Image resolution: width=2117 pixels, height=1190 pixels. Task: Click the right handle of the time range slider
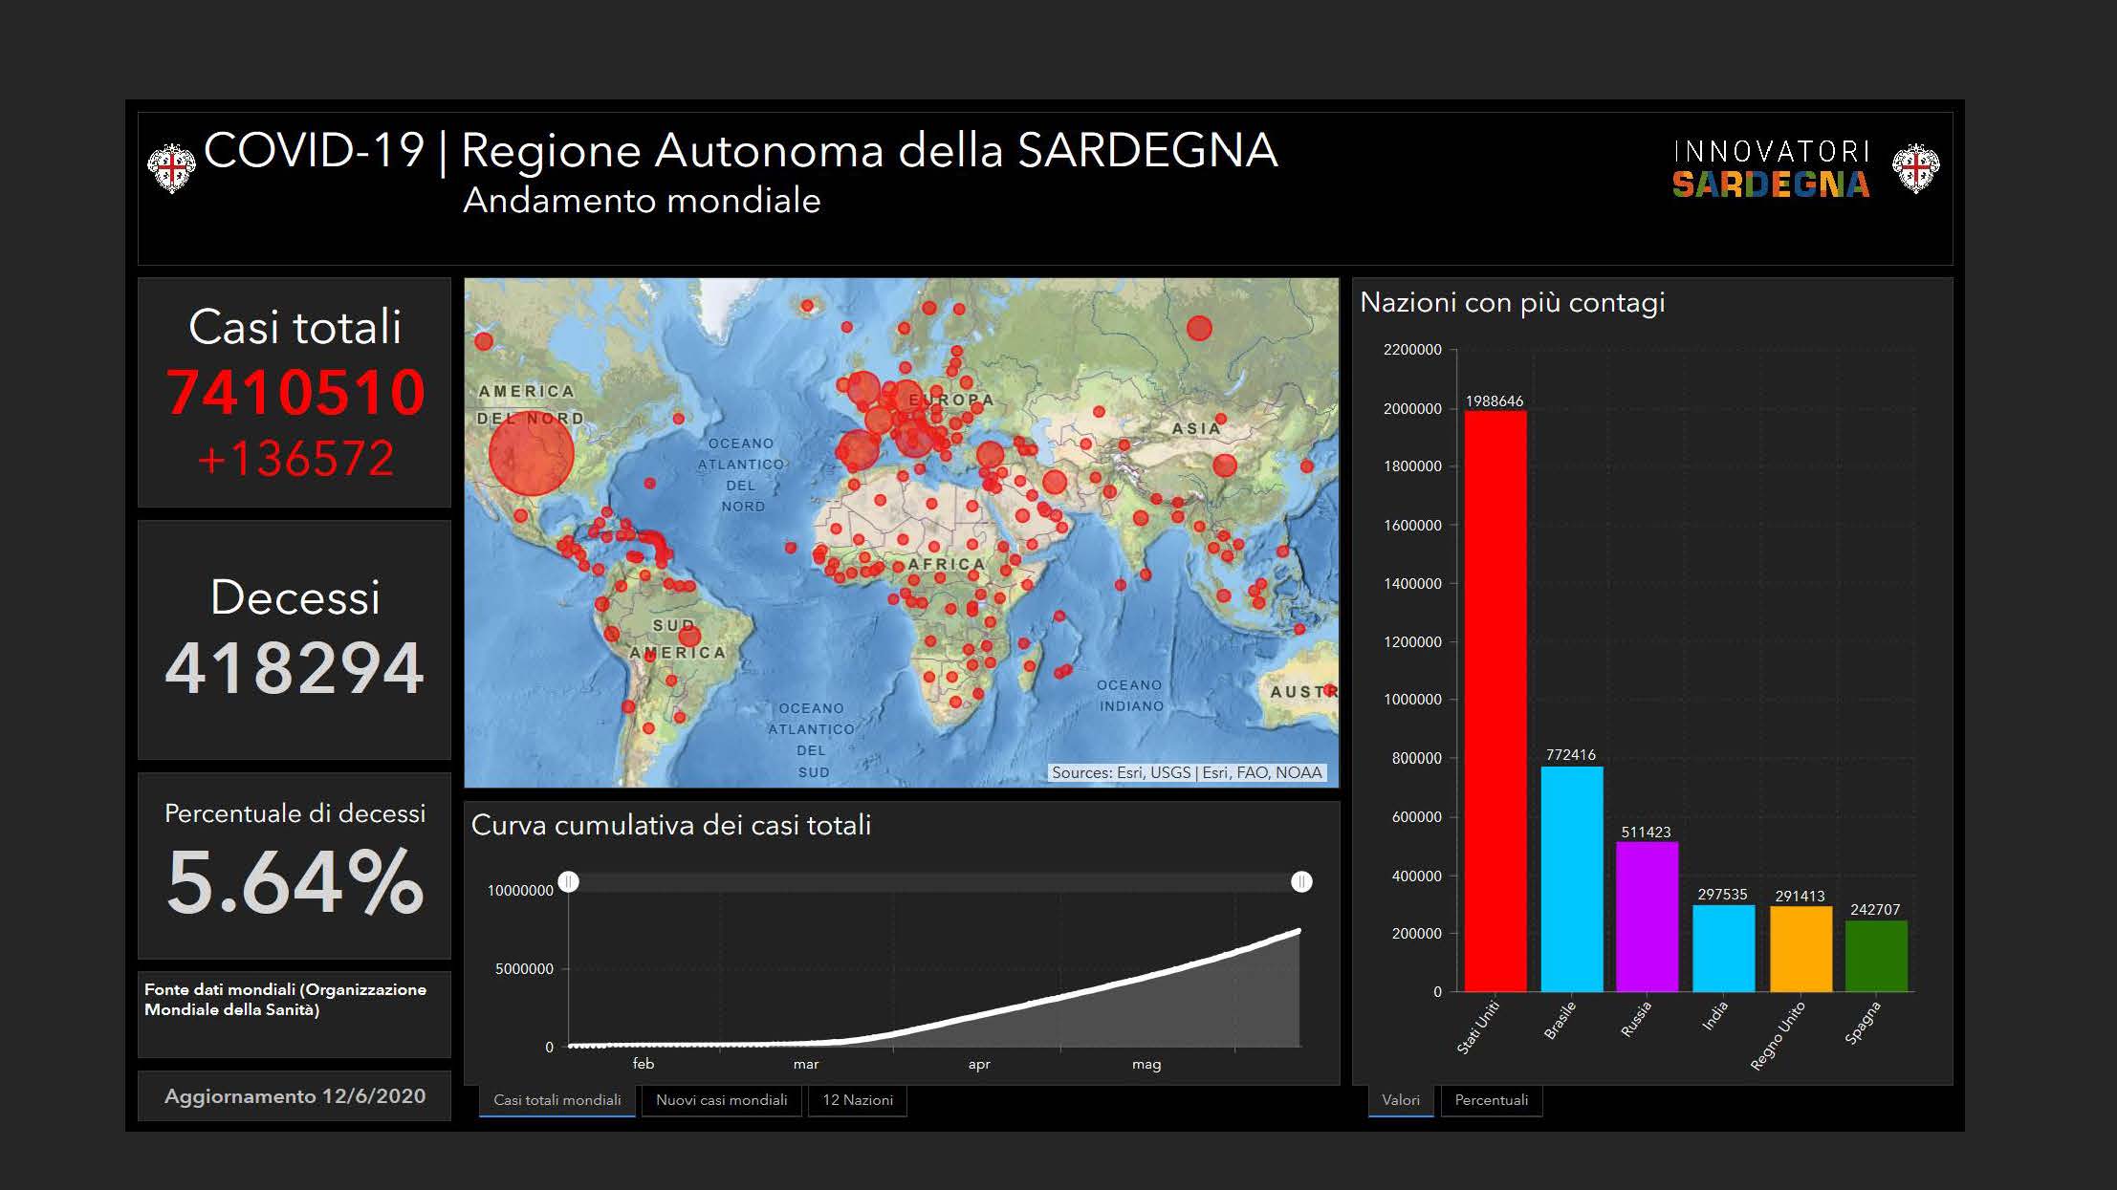pos(1300,881)
